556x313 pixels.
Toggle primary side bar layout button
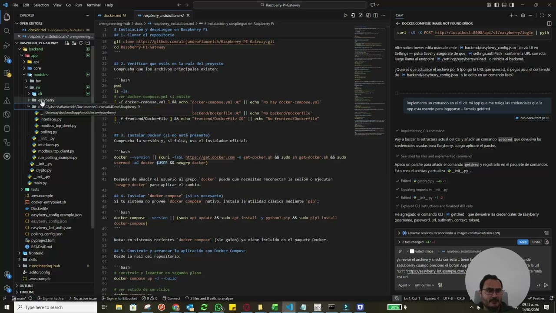(x=497, y=5)
